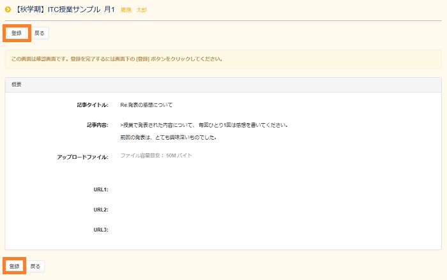This screenshot has width=447, height=280.
Task: Click the URL1 label
Action: [x=101, y=189]
